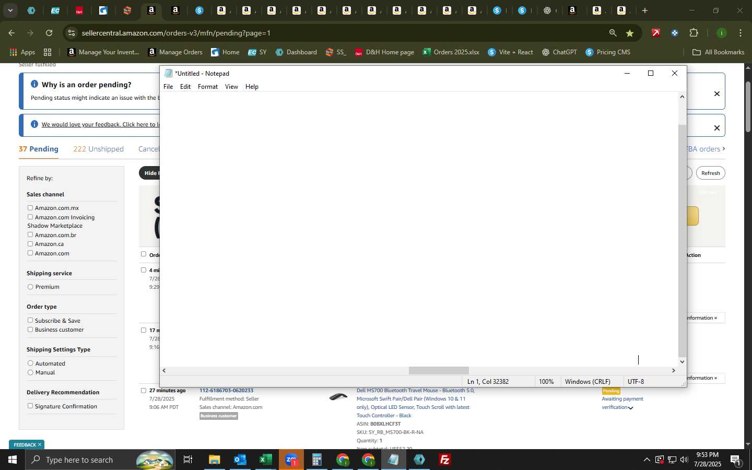Tick Amazon.com Invoicing Shadow Marketplace checkbox

(30, 217)
